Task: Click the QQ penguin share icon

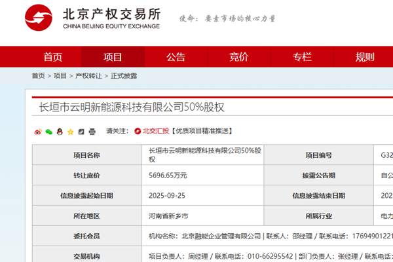Action: click(59, 131)
